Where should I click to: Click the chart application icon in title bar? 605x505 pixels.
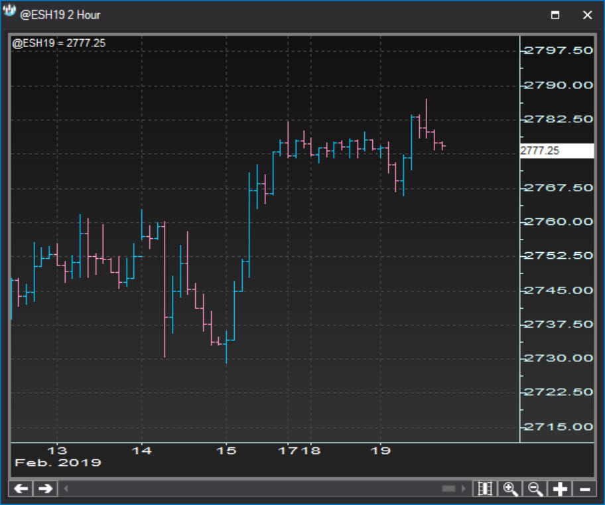[9, 11]
